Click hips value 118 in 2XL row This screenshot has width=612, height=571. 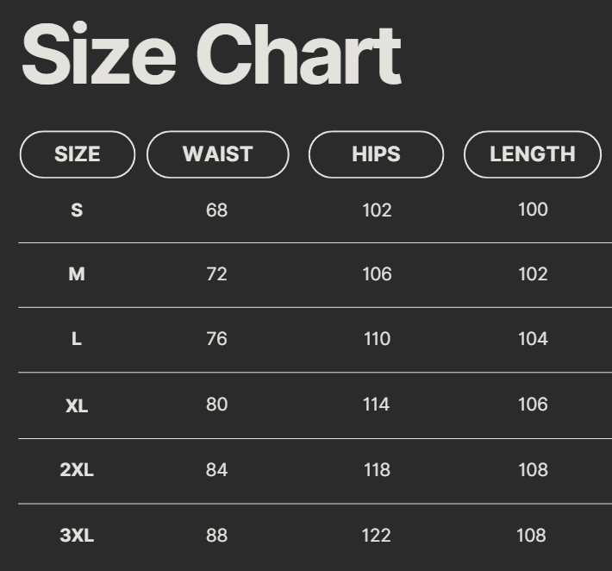(x=377, y=470)
